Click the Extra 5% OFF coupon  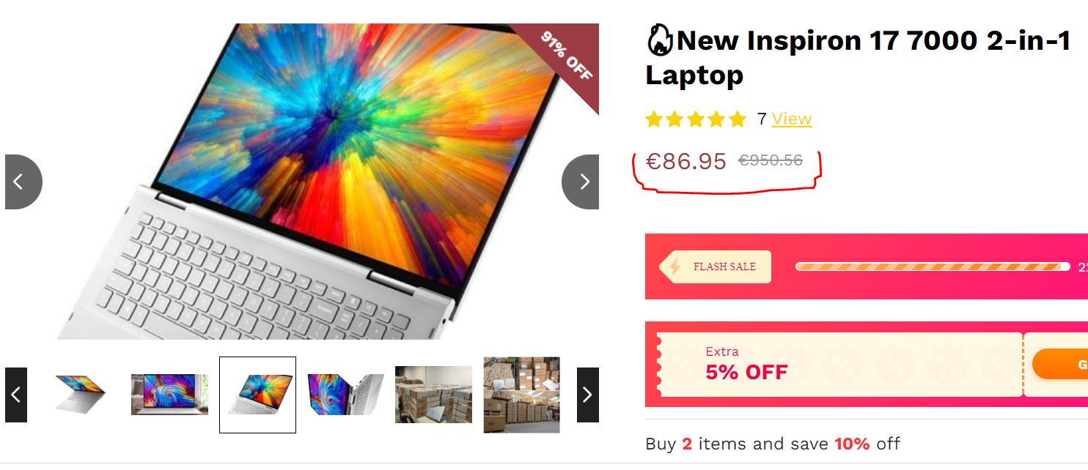(x=840, y=365)
